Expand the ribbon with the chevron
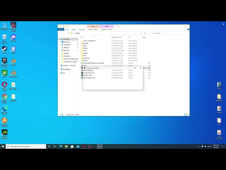Viewport: 226px width, 170px height. tap(186, 29)
